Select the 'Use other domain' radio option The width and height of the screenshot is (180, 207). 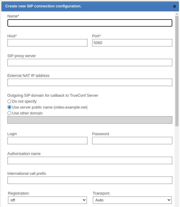9,113
